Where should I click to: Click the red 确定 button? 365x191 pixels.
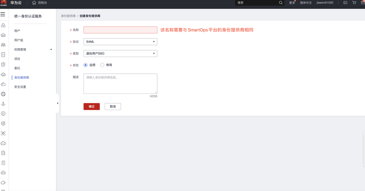[x=92, y=106]
